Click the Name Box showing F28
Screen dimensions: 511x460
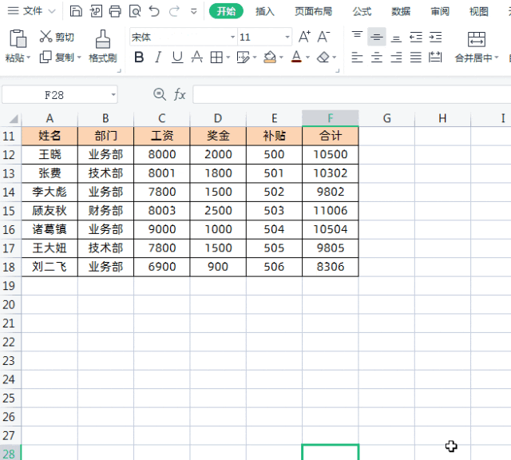[x=60, y=95]
